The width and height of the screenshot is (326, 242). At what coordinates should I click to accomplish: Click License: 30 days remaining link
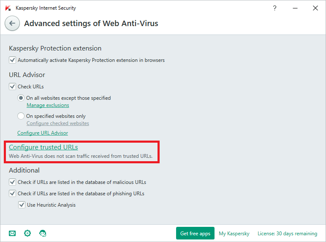click(x=287, y=234)
